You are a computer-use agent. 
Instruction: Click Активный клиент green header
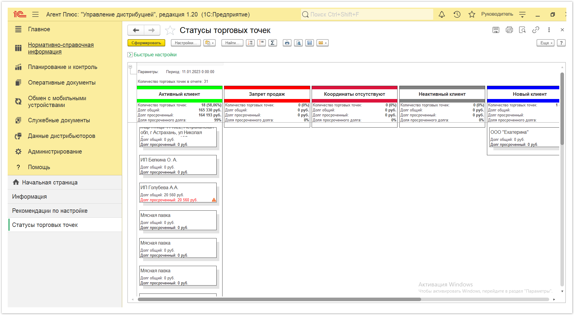click(179, 94)
